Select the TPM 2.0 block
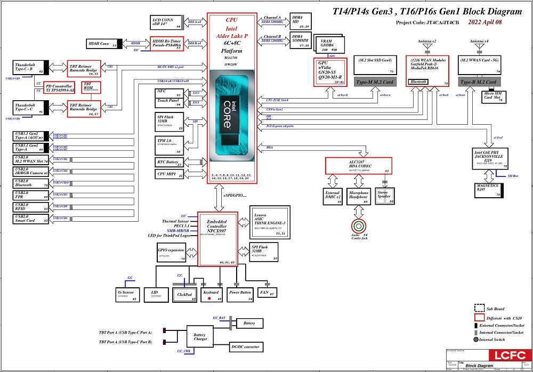Screen dimensions: 533x372 pos(169,145)
